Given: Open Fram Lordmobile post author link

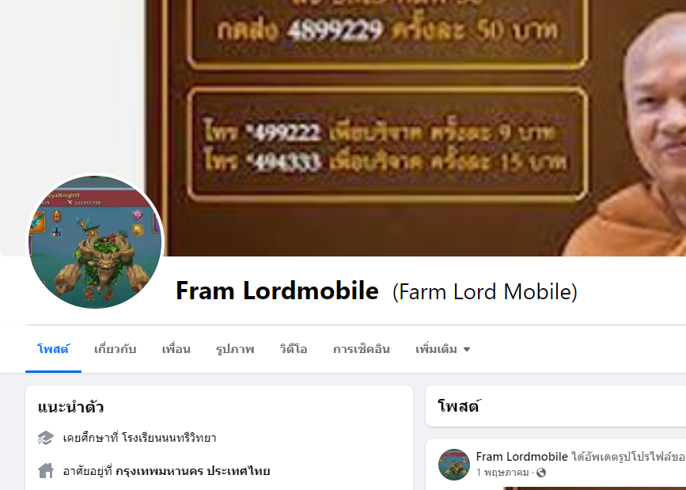Looking at the screenshot, I should point(521,457).
